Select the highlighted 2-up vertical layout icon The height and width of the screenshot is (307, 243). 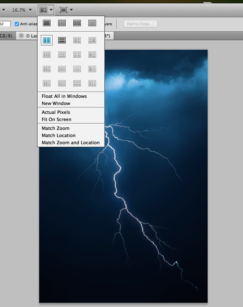[47, 40]
